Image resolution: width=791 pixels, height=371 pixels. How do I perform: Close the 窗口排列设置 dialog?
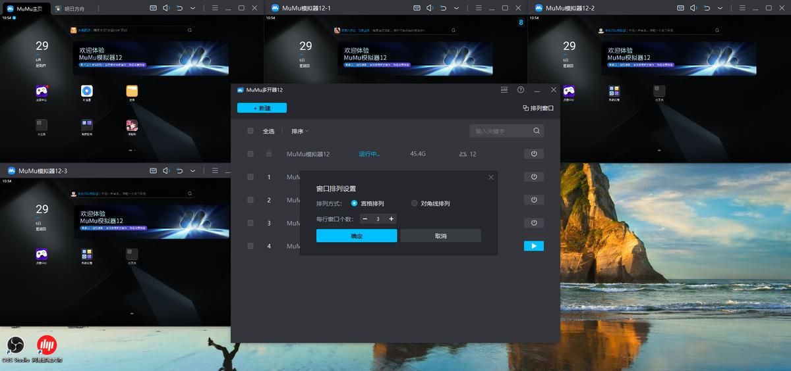tap(490, 178)
